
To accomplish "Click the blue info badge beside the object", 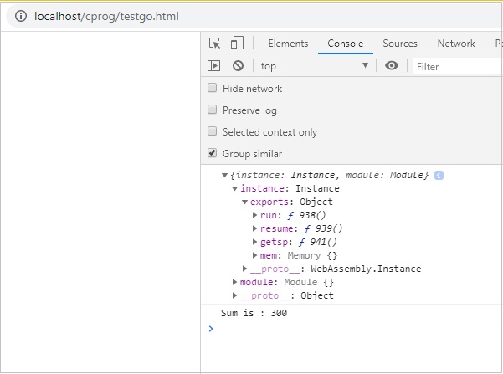I will click(x=439, y=175).
